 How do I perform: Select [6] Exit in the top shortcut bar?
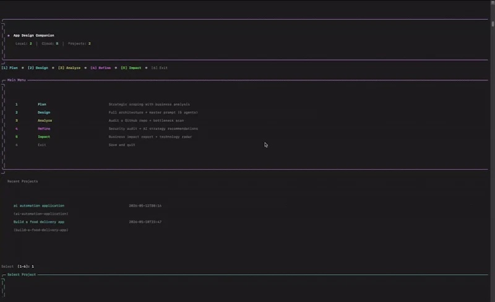[x=160, y=68]
